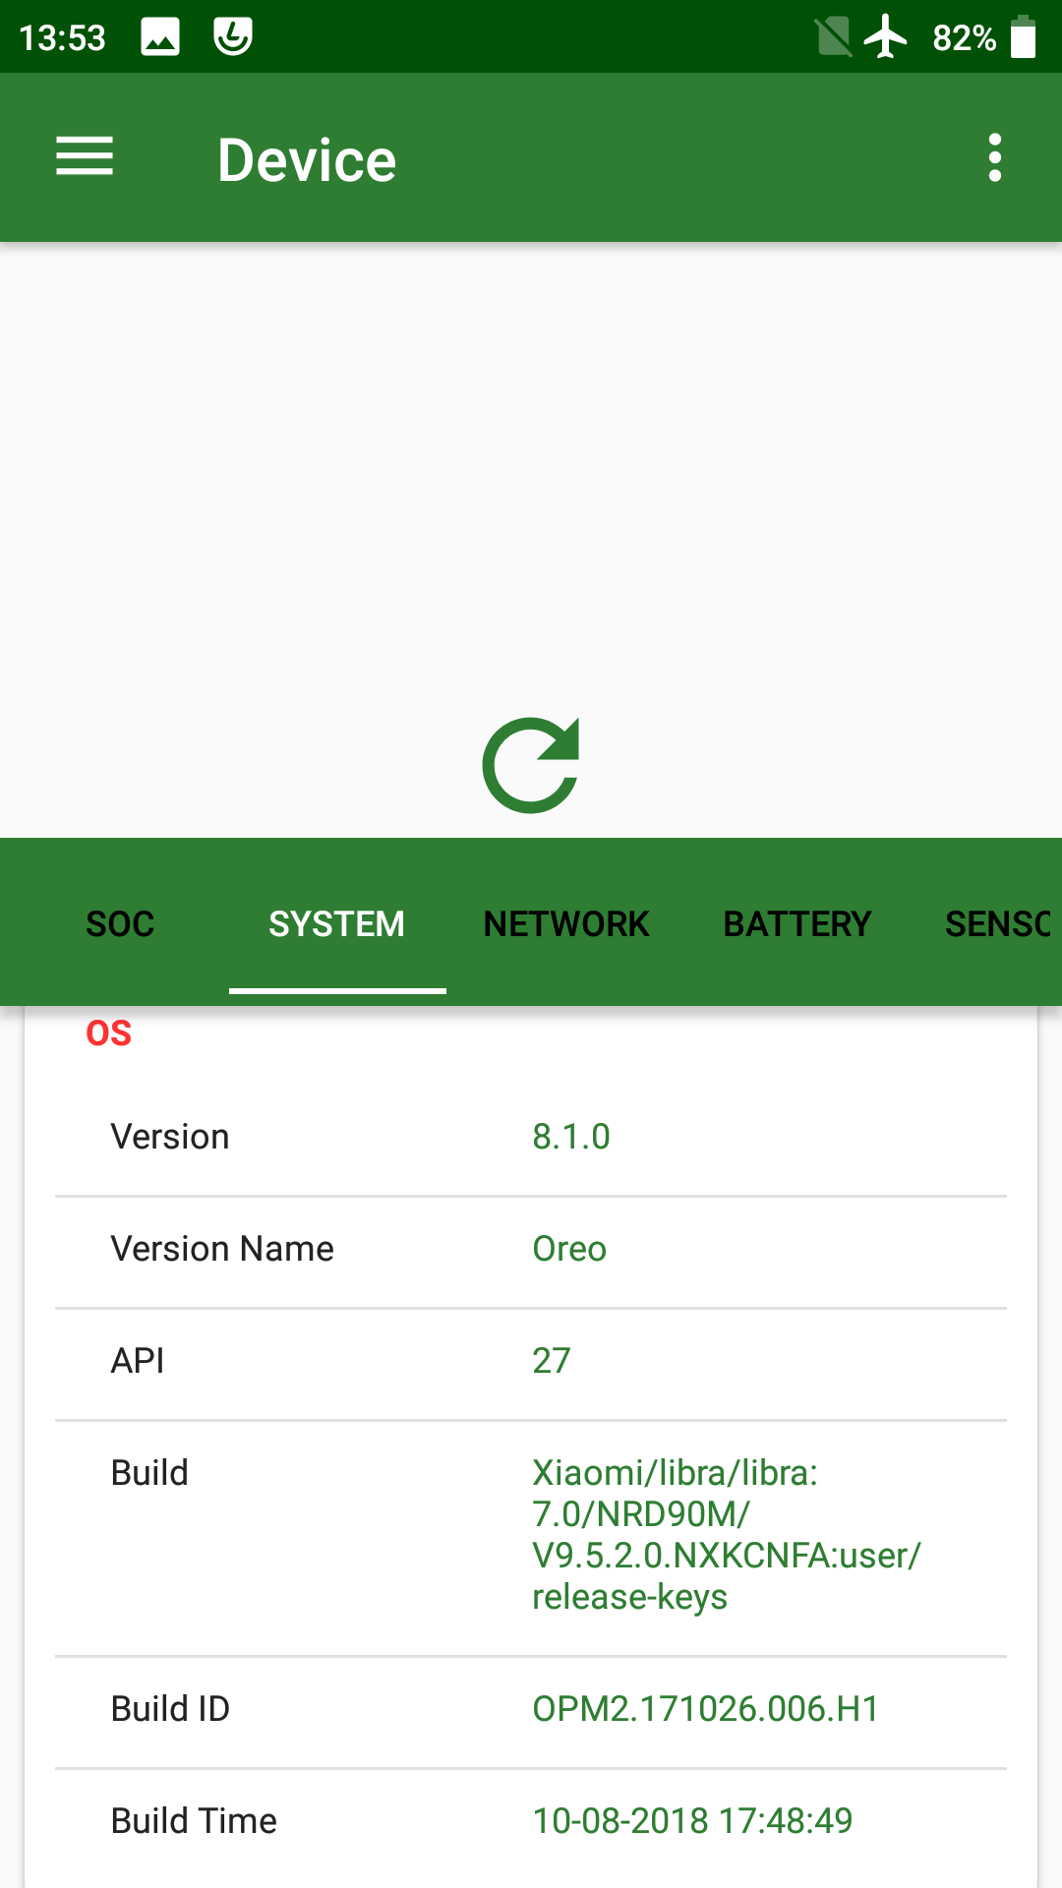
Task: Select the SYSTEM tab
Action: (336, 923)
